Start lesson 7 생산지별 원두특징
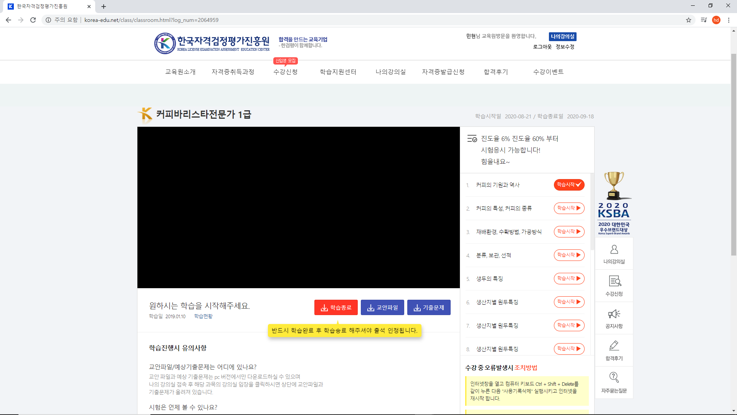This screenshot has width=737, height=415. point(569,325)
